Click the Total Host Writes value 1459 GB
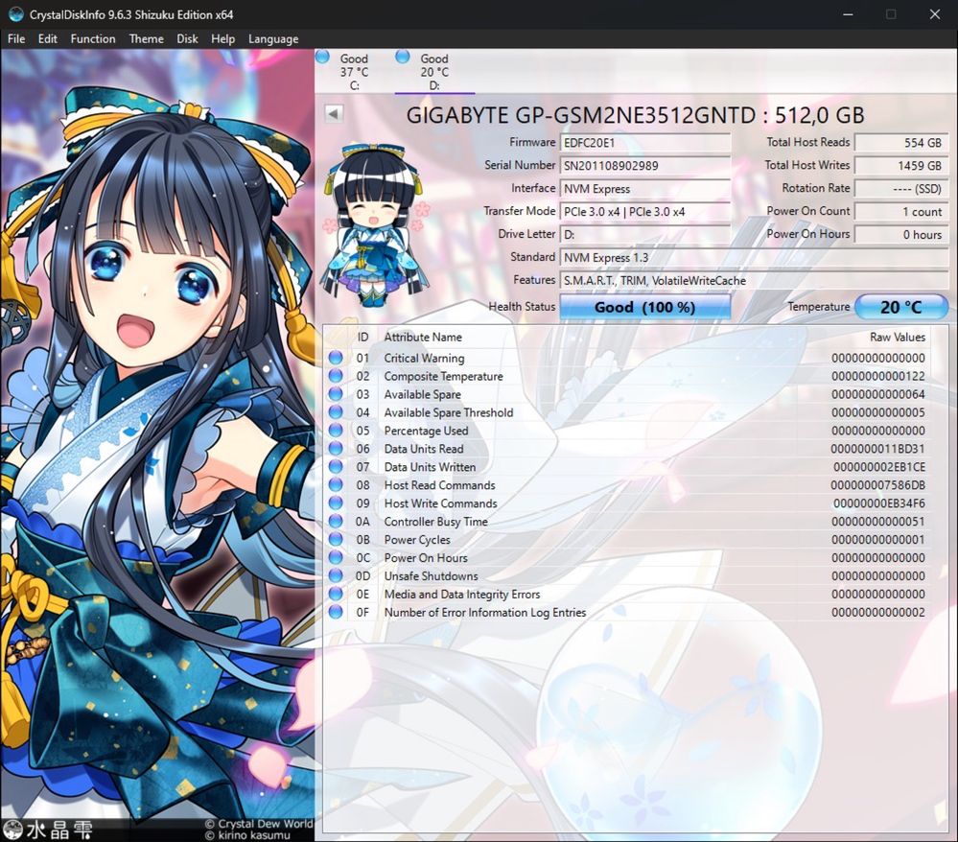This screenshot has height=842, width=958. [901, 166]
